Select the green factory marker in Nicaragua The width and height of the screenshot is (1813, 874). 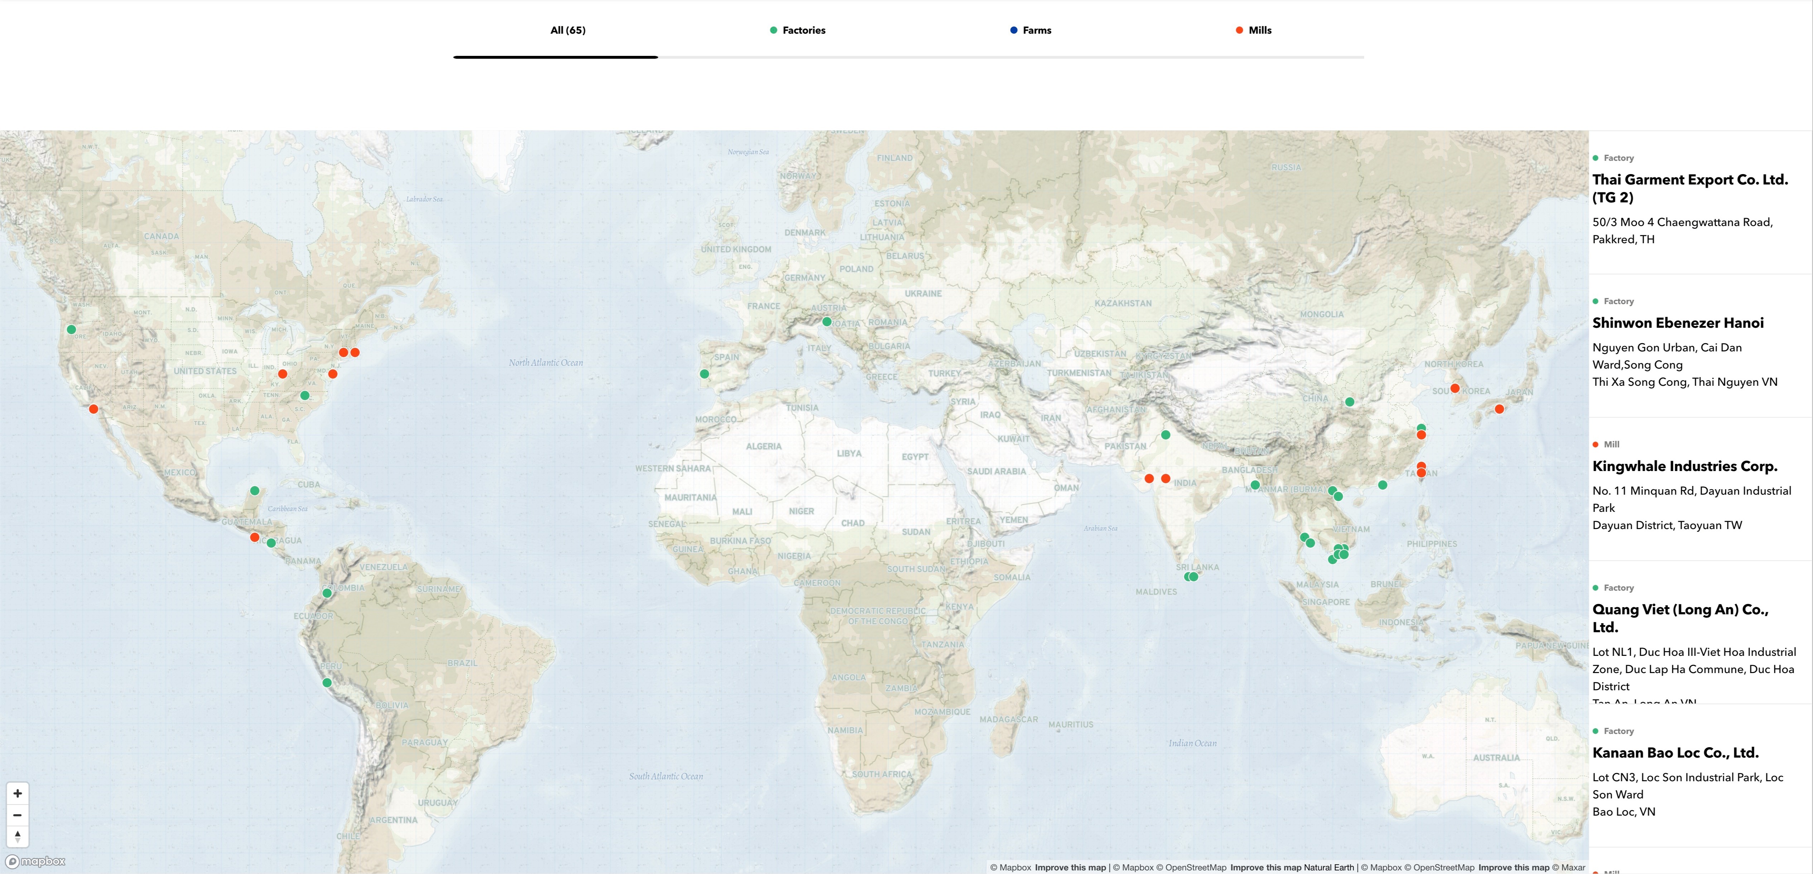pos(272,543)
